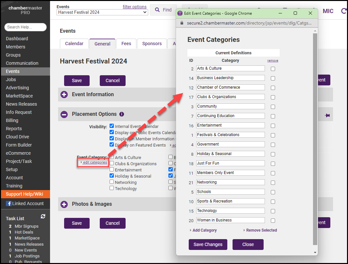The image size is (348, 264).
Task: Switch to the Fees tab
Action: 126,44
